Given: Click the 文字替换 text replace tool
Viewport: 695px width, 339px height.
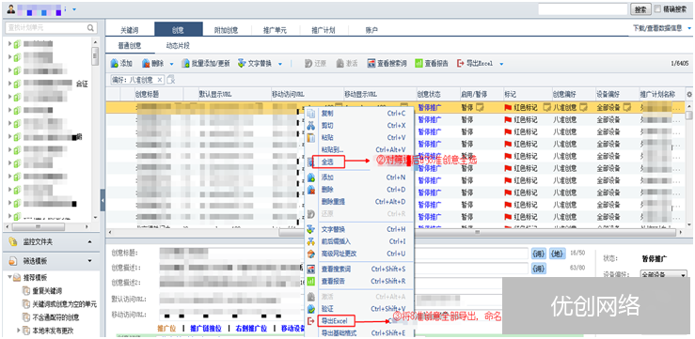Looking at the screenshot, I should click(x=255, y=64).
